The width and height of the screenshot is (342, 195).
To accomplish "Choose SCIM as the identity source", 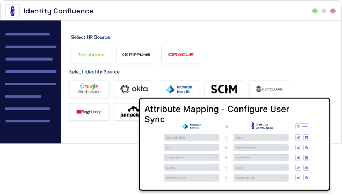I will (x=224, y=89).
